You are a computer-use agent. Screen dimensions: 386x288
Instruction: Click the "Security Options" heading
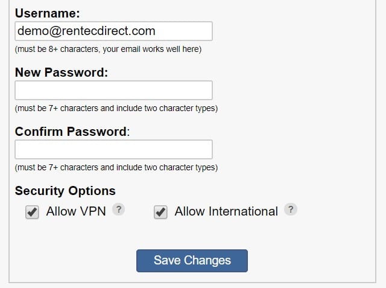click(65, 191)
